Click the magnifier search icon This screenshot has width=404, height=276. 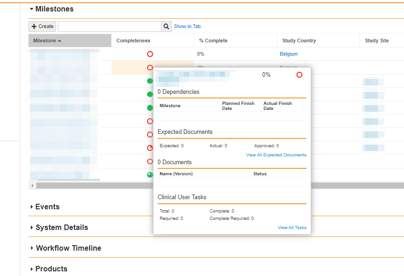166,27
